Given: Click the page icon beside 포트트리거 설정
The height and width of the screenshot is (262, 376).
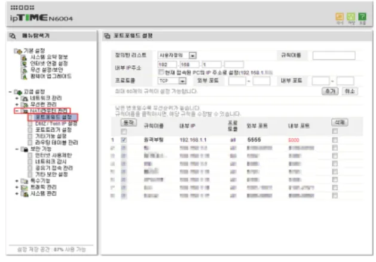Looking at the screenshot, I should coord(30,130).
